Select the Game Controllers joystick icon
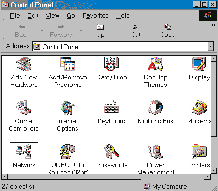218x191 pixels. (24, 108)
